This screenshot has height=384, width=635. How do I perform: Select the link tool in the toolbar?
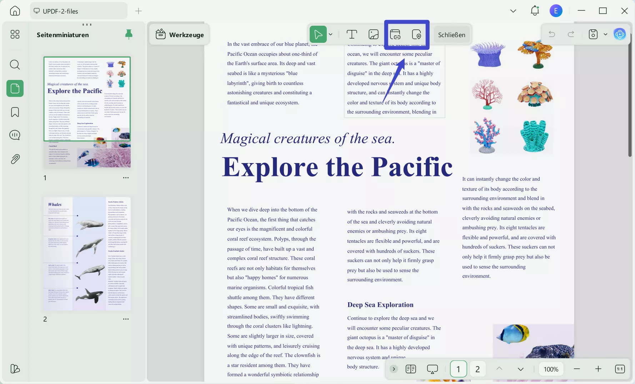coord(395,34)
